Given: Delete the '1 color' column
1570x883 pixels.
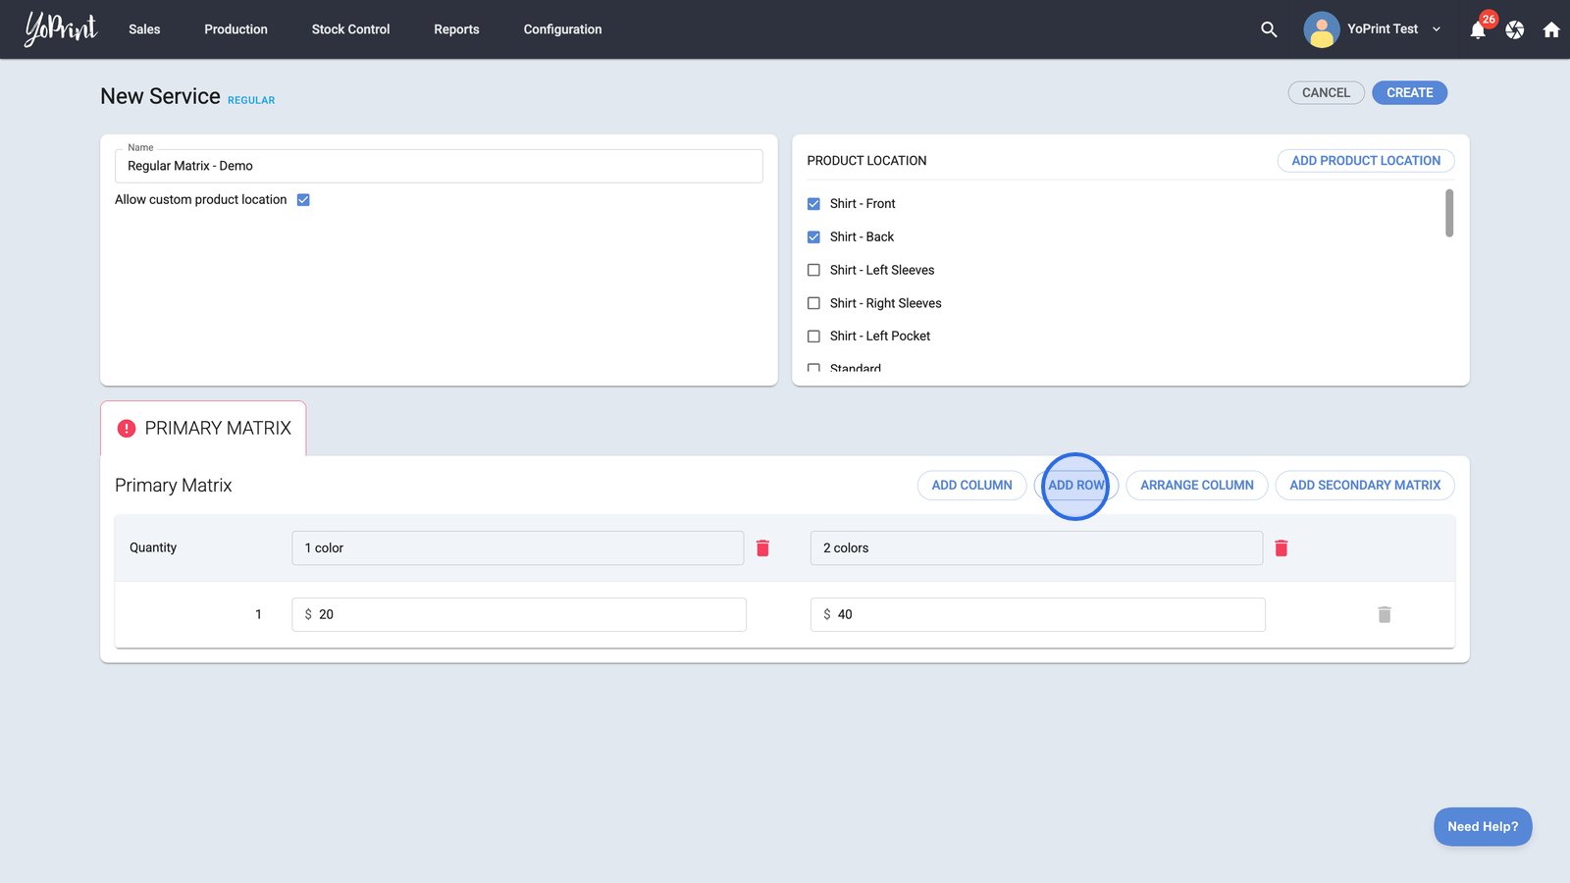Looking at the screenshot, I should (x=762, y=548).
